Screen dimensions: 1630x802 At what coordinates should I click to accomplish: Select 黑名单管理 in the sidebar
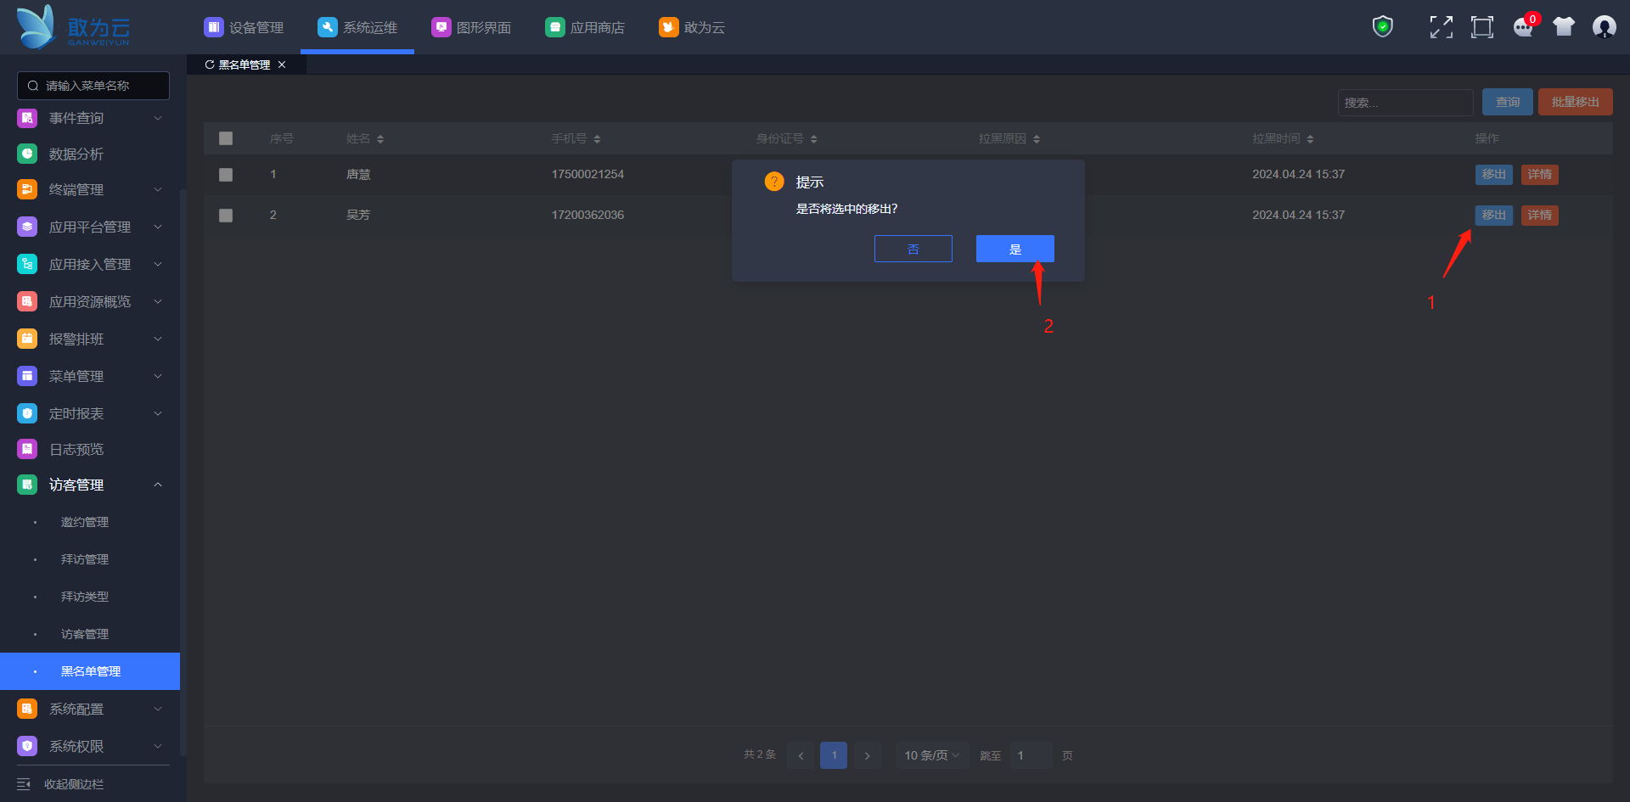click(90, 671)
